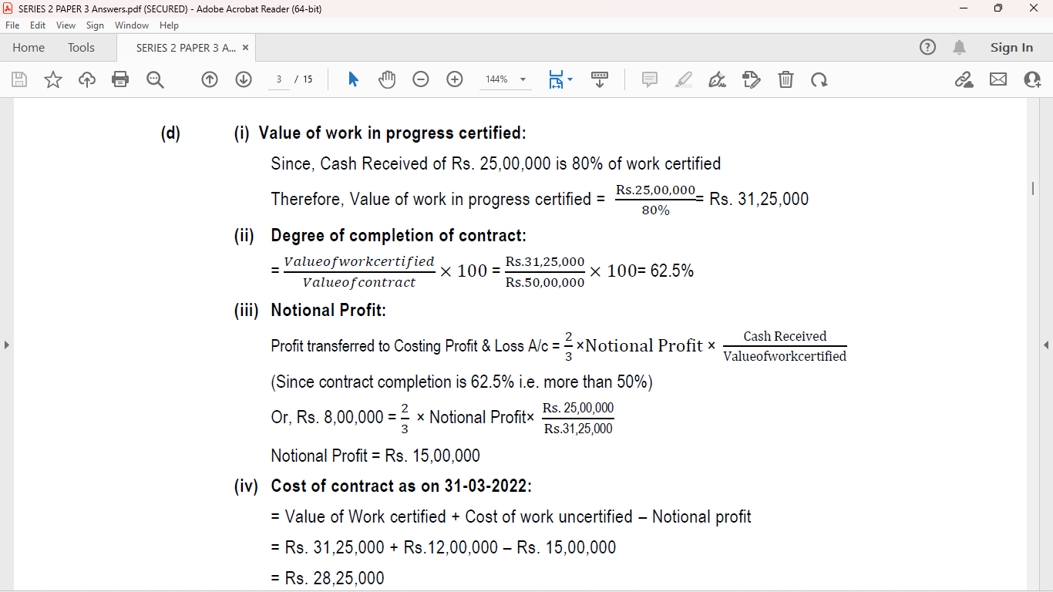The image size is (1053, 592).
Task: Expand the right tools pane
Action: [1046, 345]
